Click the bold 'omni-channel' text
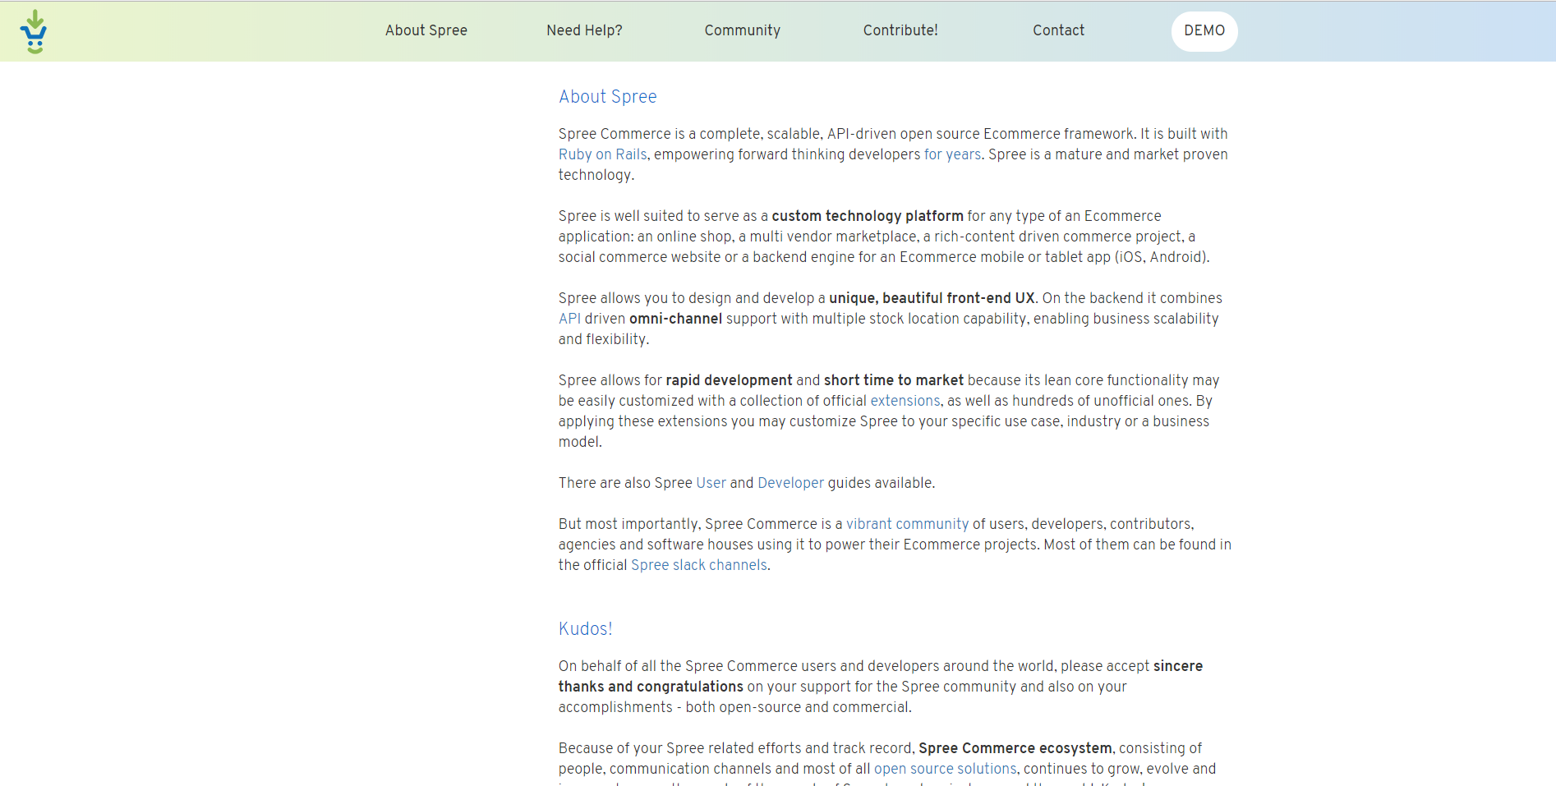This screenshot has width=1556, height=786. pyautogui.click(x=675, y=319)
